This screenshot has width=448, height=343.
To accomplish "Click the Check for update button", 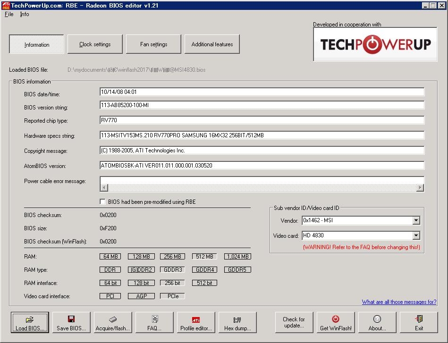I will pos(294,322).
